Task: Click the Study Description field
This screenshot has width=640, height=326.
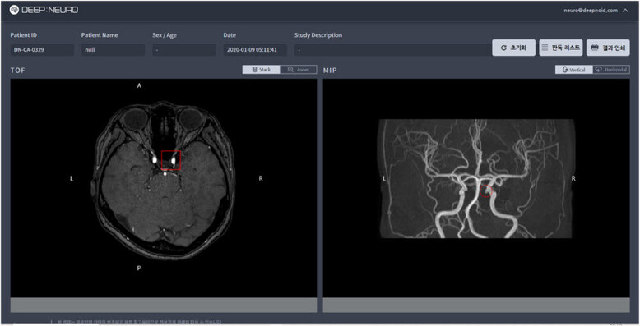Action: [393, 50]
